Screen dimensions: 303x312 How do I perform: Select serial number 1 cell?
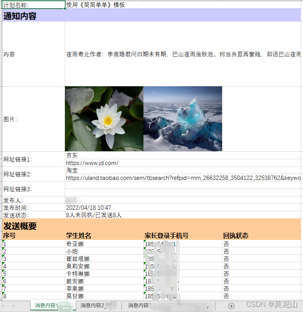coord(33,244)
